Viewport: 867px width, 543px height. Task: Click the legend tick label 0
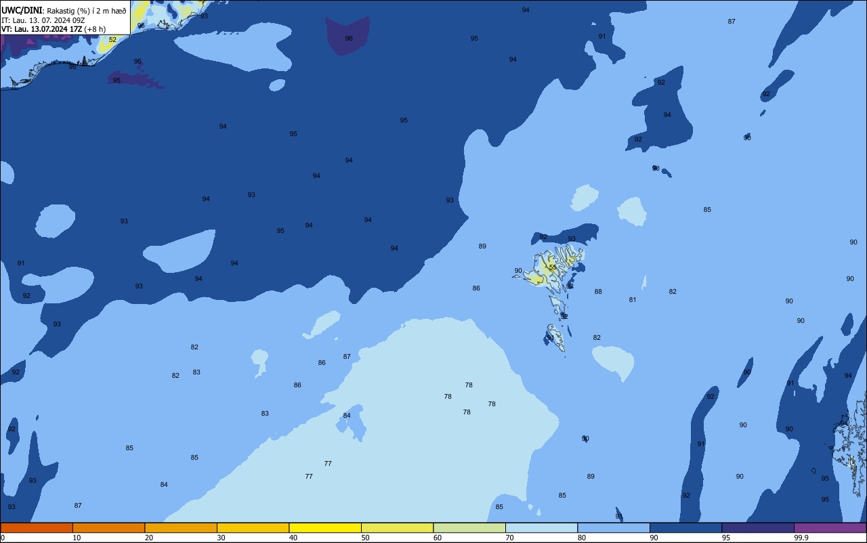pos(3,538)
